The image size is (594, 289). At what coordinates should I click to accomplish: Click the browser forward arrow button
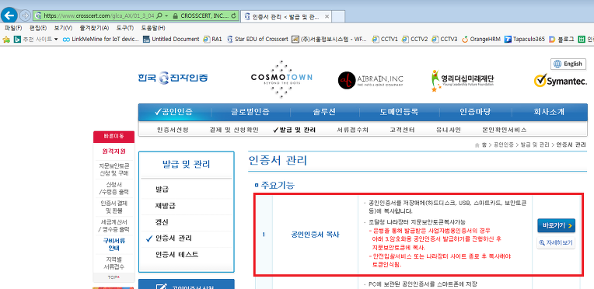(x=25, y=16)
